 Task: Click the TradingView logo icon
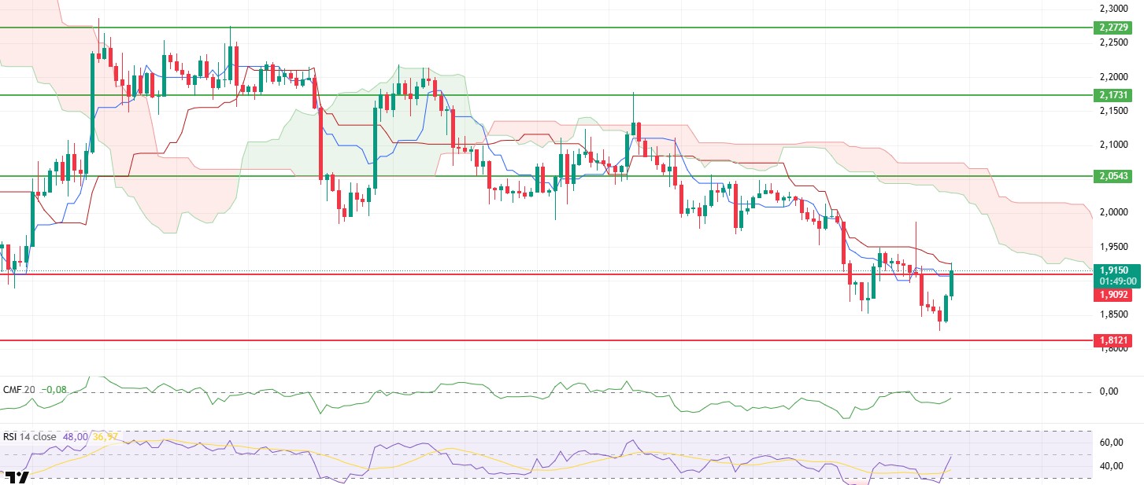(17, 476)
